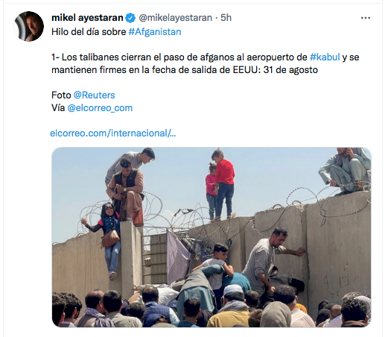Image resolution: width=388 pixels, height=337 pixels.
Task: Visit the @elcorreo_com mention
Action: coord(100,108)
